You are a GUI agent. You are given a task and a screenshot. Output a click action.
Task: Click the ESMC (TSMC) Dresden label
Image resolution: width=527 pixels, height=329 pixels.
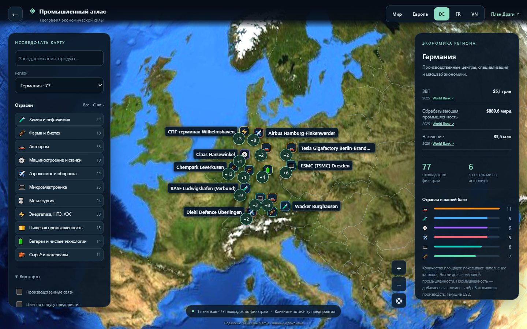[325, 166]
